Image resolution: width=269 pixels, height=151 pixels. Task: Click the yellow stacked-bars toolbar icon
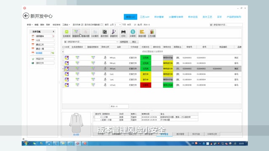142,33
